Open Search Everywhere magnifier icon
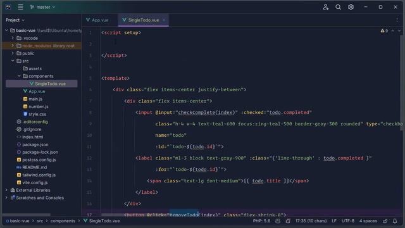The height and width of the screenshot is (228, 405). 338,7
